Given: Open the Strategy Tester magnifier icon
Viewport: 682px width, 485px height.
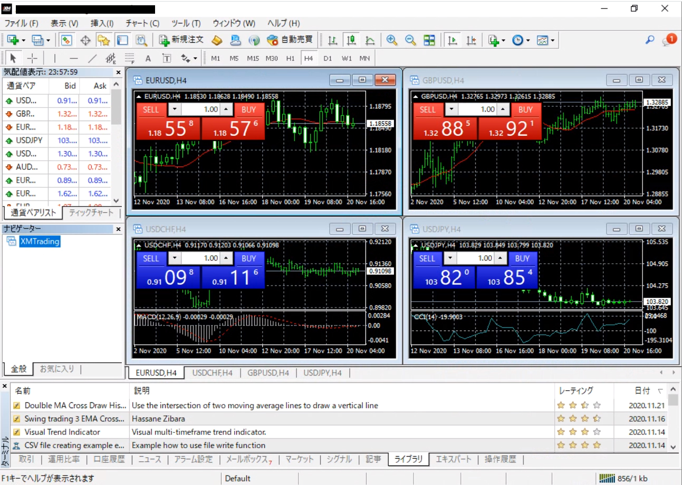Looking at the screenshot, I should (x=141, y=40).
